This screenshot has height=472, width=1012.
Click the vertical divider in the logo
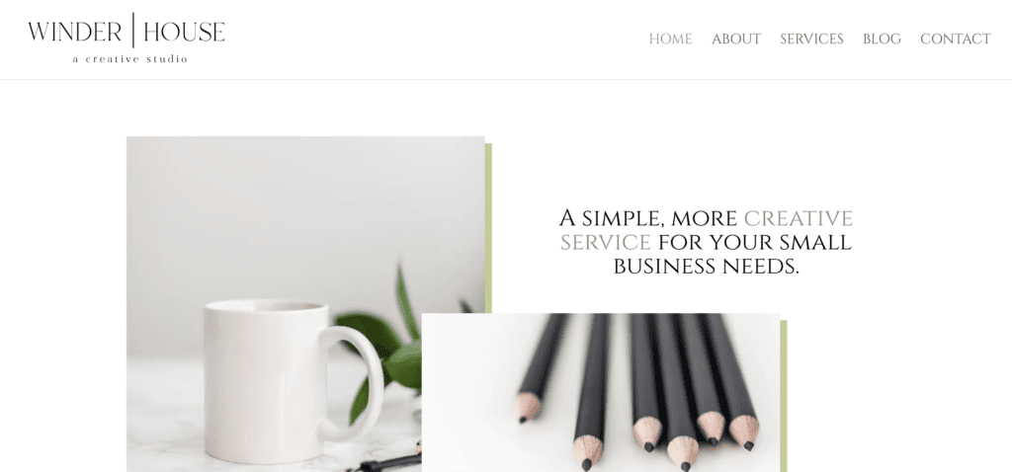[133, 30]
